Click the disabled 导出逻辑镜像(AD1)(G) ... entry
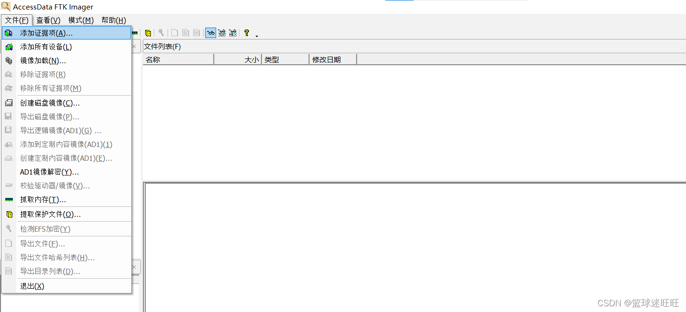686x312 pixels. point(66,130)
